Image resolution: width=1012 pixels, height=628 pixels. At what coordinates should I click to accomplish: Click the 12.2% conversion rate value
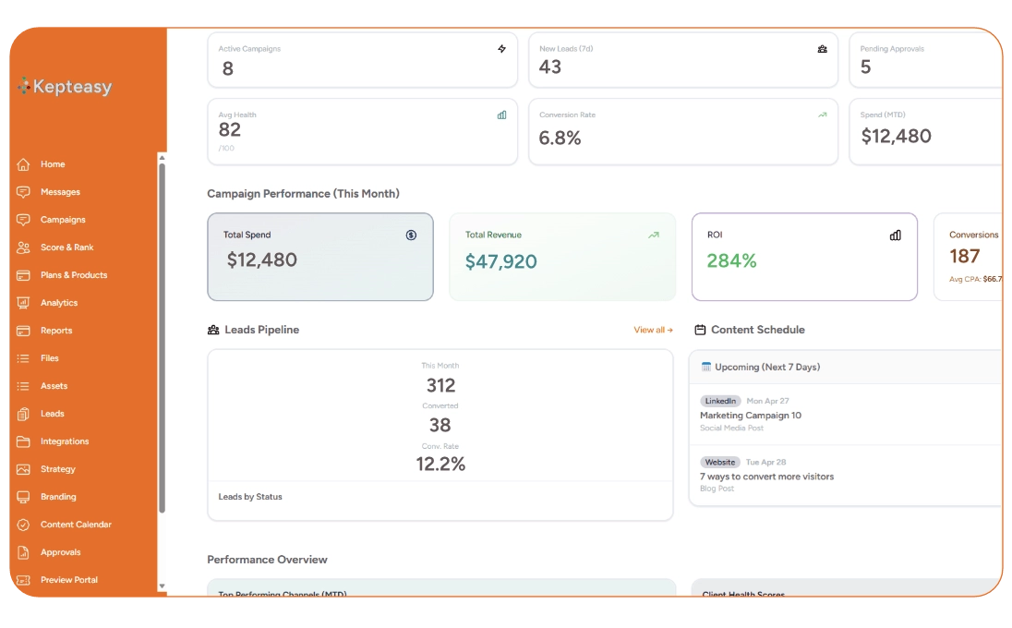(440, 464)
